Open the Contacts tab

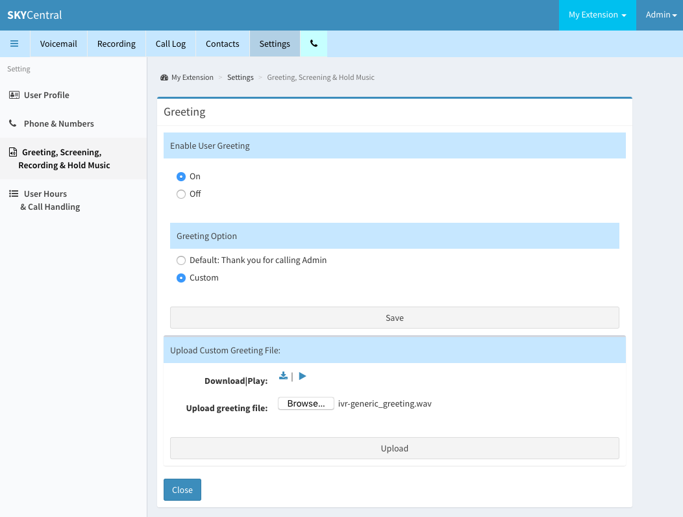[223, 44]
